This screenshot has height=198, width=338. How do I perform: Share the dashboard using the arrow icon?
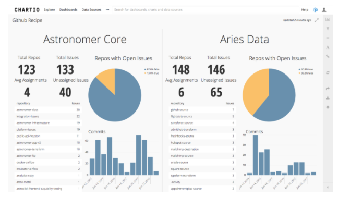(328, 89)
